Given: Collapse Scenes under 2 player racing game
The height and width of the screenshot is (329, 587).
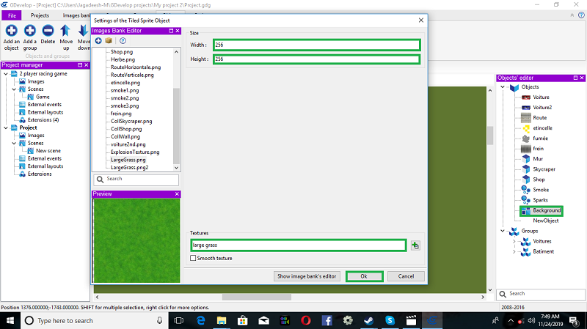Looking at the screenshot, I should (x=14, y=89).
